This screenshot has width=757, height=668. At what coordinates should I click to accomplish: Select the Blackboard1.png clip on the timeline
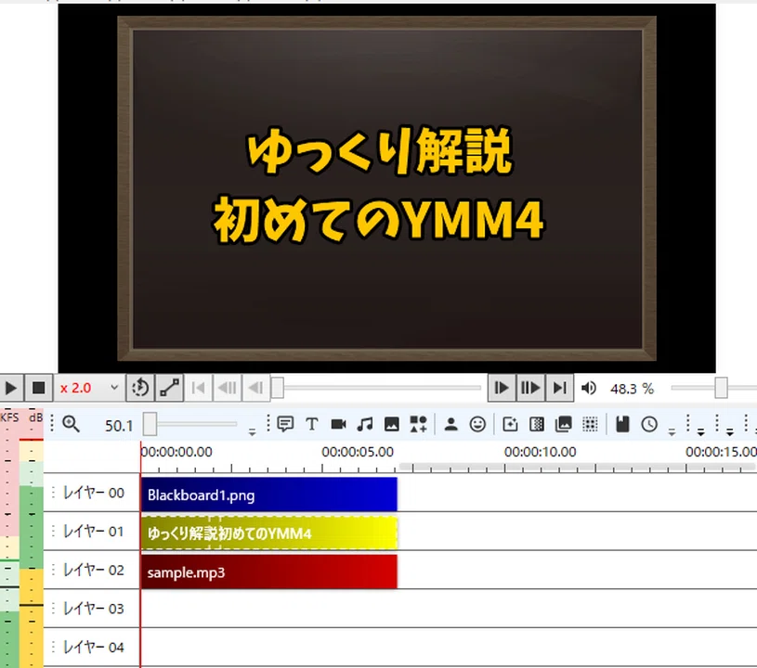click(269, 495)
